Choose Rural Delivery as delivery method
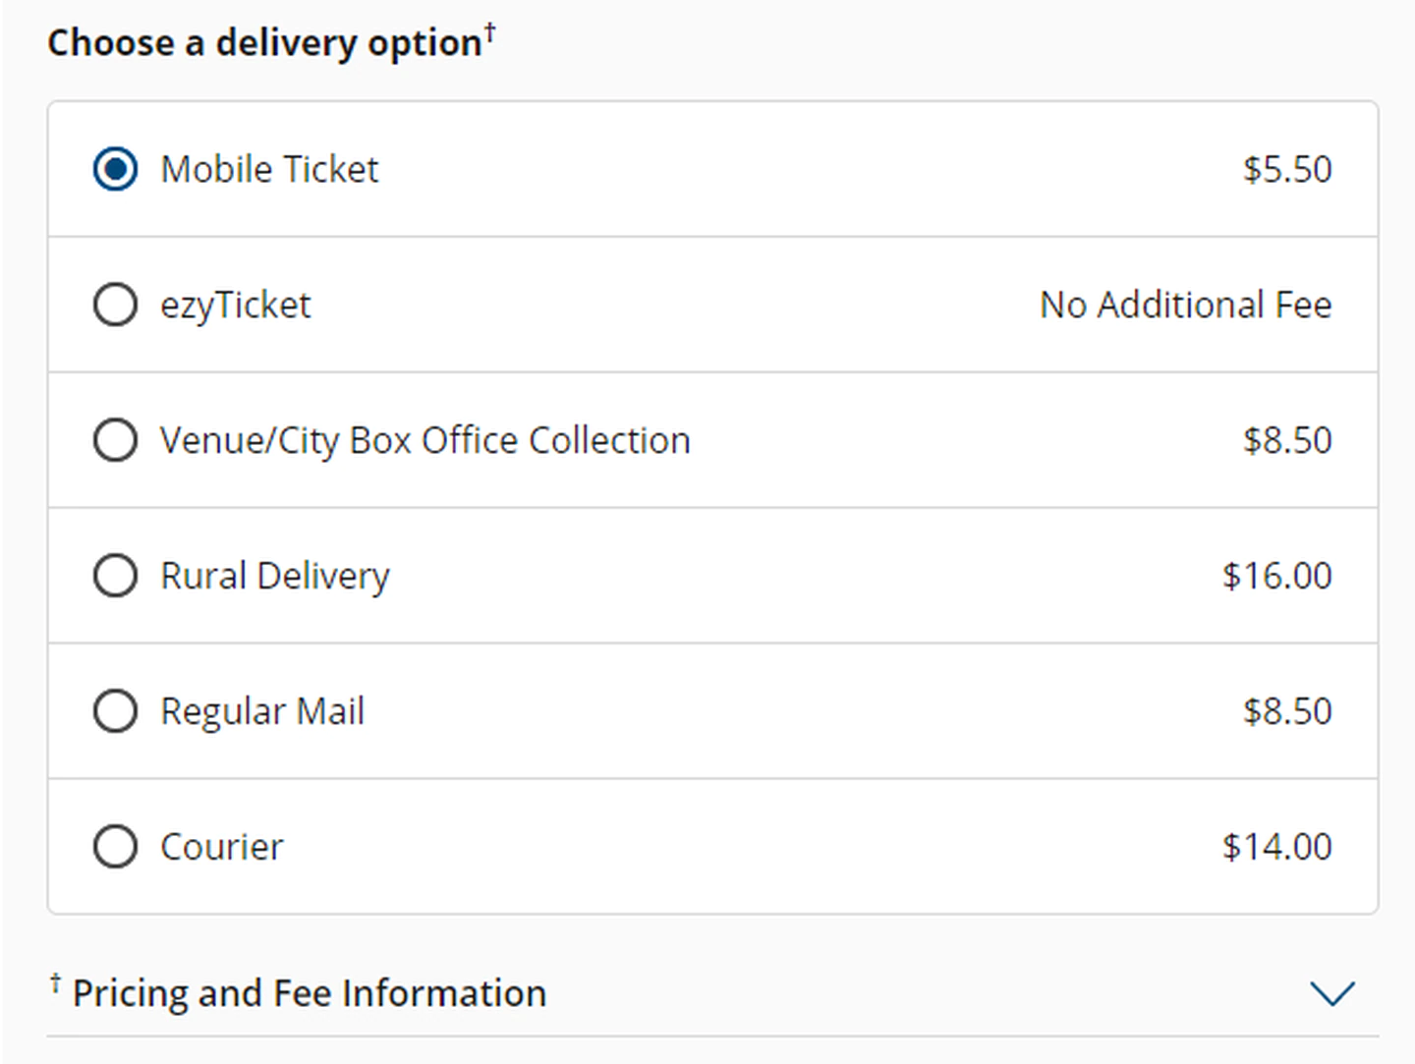This screenshot has height=1064, width=1415. (x=115, y=576)
